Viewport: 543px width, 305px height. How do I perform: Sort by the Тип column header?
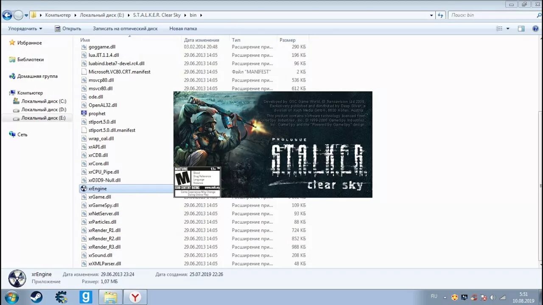236,40
